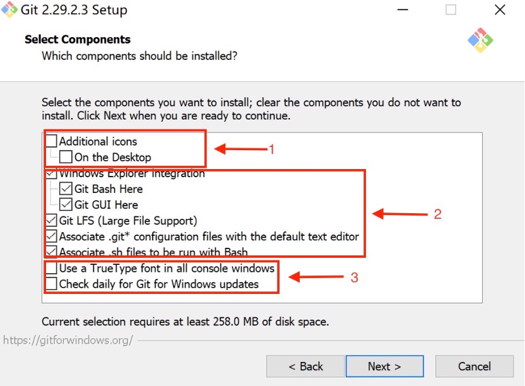Return using the < Back button

tap(305, 366)
